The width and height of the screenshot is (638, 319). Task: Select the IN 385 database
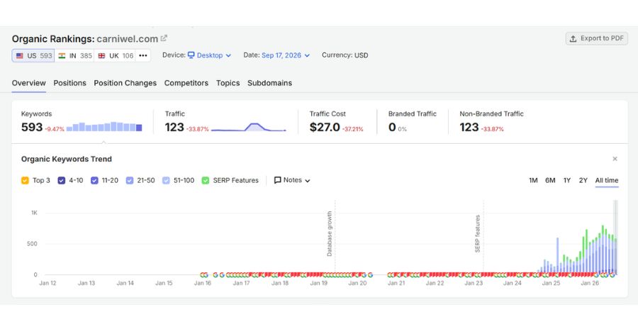click(x=75, y=56)
